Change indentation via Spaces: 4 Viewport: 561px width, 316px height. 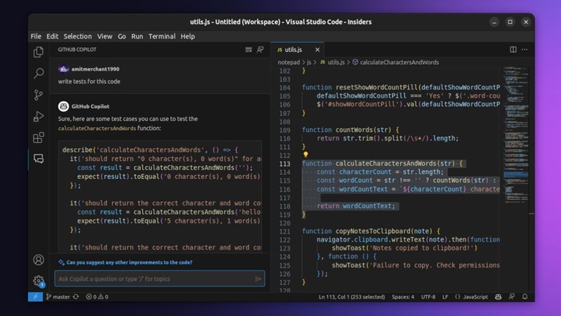(x=403, y=296)
